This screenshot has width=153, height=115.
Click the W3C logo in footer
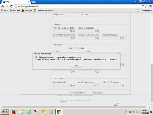pos(116,105)
